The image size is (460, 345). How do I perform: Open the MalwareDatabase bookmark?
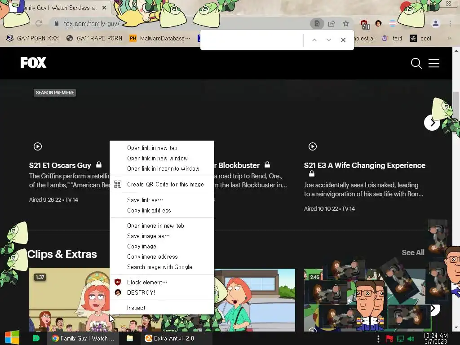(x=160, y=38)
